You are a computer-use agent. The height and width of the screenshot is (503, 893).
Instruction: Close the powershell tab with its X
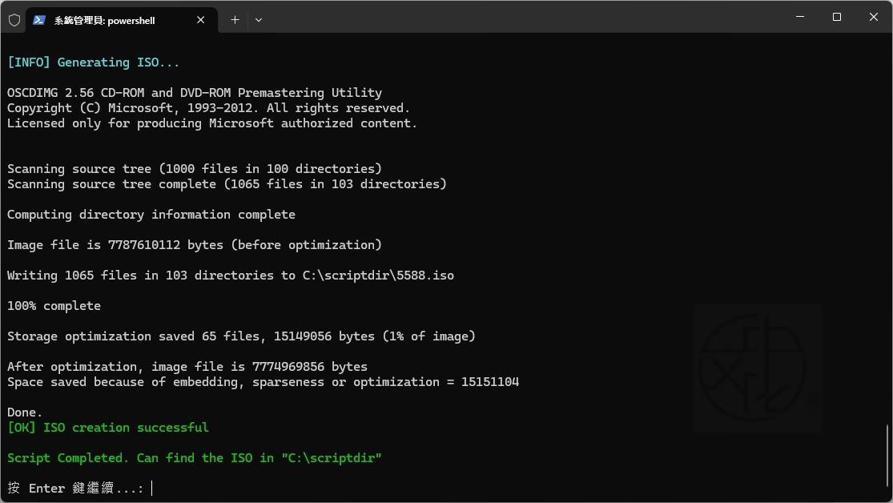pyautogui.click(x=201, y=19)
